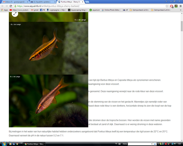Image resolution: width=183 pixels, height=146 pixels.
Task: Open the Chrome menu icon
Action: pos(180,6)
